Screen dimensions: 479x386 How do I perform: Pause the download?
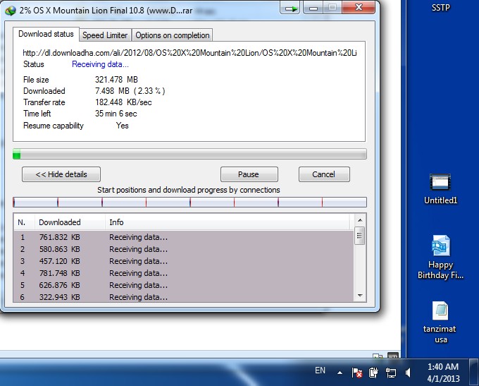(x=249, y=174)
